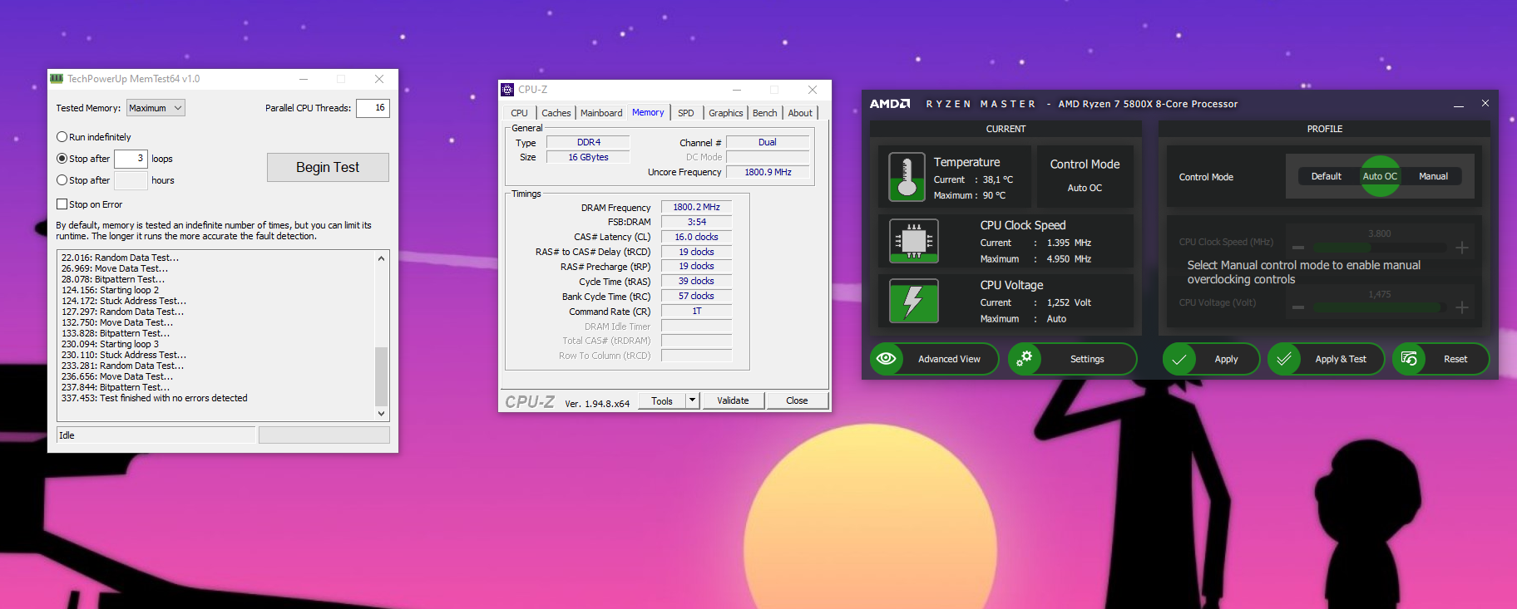The image size is (1517, 609).
Task: Click the checkmark icon beside Apply & Test
Action: (1284, 359)
